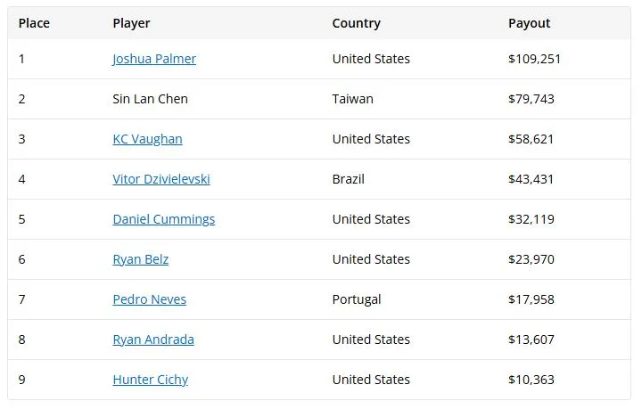Click the Country column header
642x409 pixels.
pyautogui.click(x=356, y=23)
